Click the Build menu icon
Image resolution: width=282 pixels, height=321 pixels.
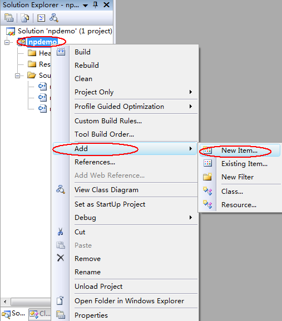pos(61,52)
